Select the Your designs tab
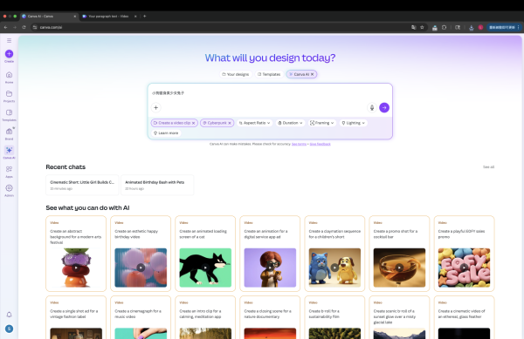Image resolution: width=524 pixels, height=339 pixels. (236, 74)
